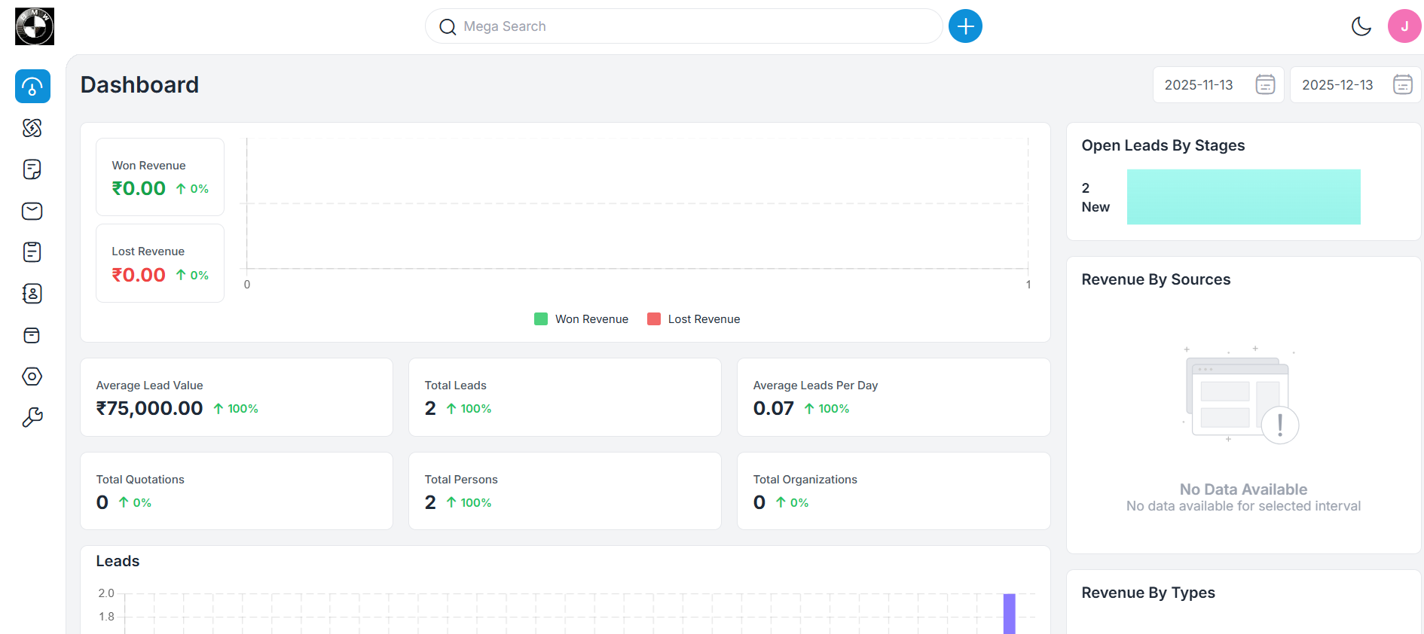The height and width of the screenshot is (634, 1424).
Task: Open the Products box sidebar icon
Action: pyautogui.click(x=32, y=335)
